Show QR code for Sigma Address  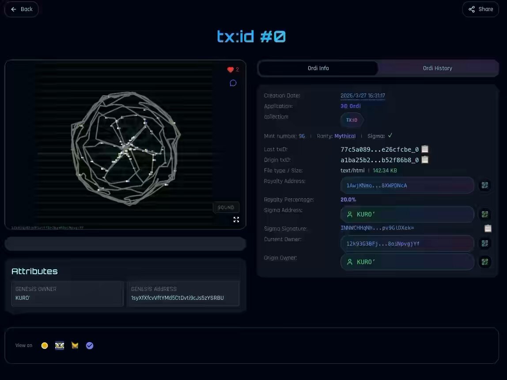(x=484, y=214)
